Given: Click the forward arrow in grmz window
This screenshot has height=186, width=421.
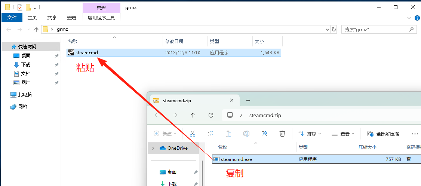Looking at the screenshot, I should [19, 30].
